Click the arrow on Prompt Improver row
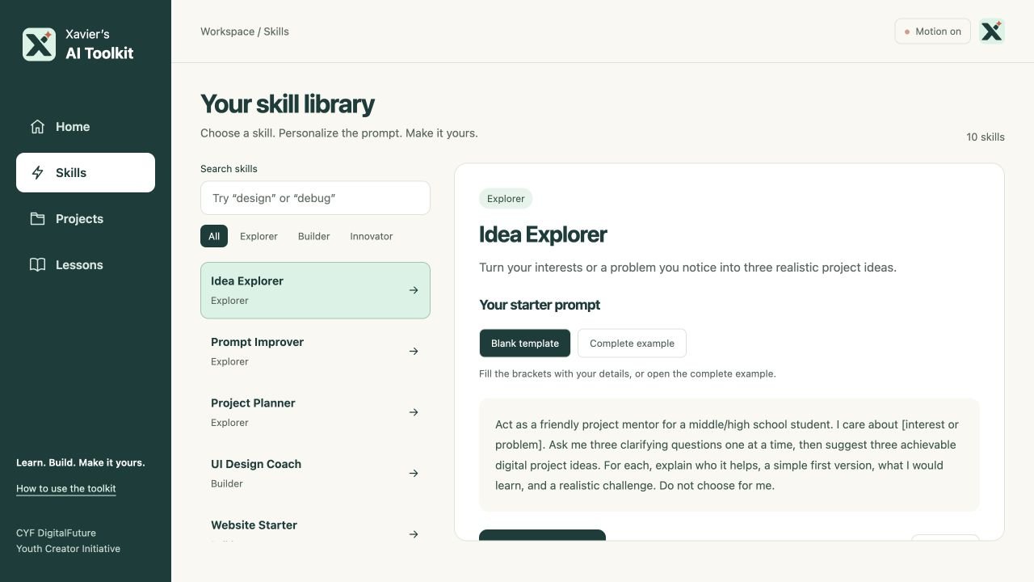The width and height of the screenshot is (1034, 582). coord(414,351)
